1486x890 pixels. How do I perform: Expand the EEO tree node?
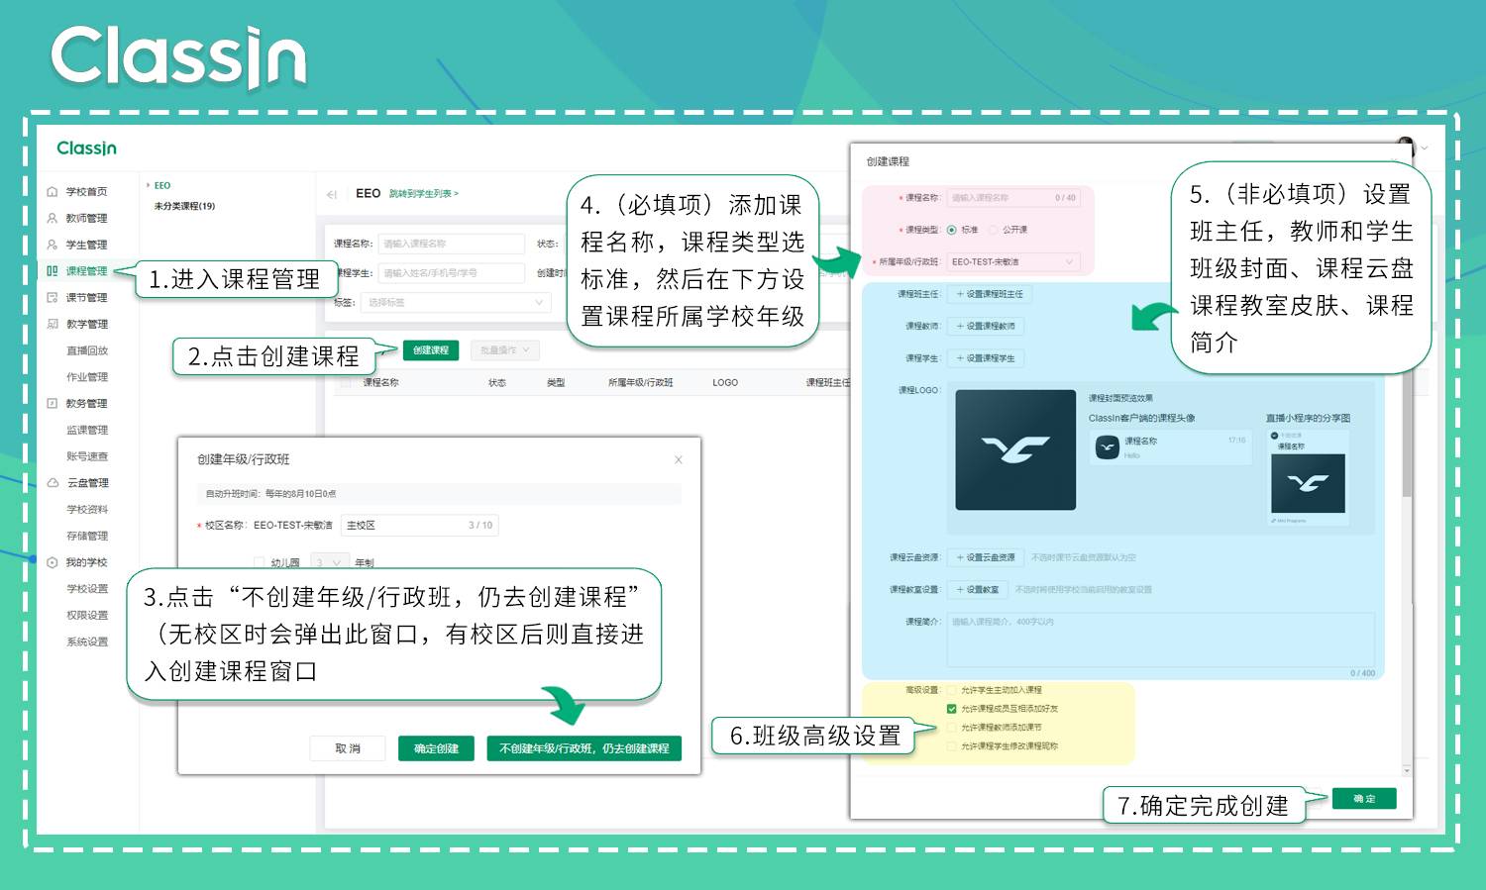[149, 185]
